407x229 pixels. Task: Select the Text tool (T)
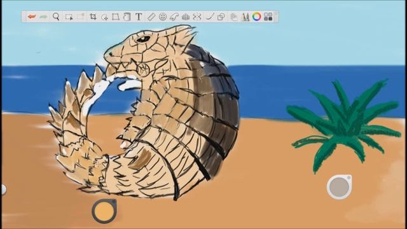139,17
